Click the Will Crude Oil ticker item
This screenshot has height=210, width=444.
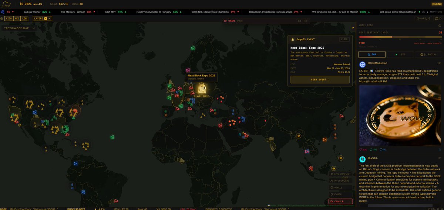pos(342,12)
